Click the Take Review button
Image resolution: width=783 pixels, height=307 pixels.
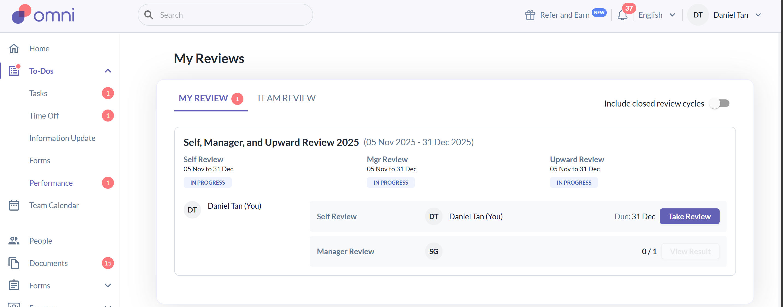(x=689, y=216)
